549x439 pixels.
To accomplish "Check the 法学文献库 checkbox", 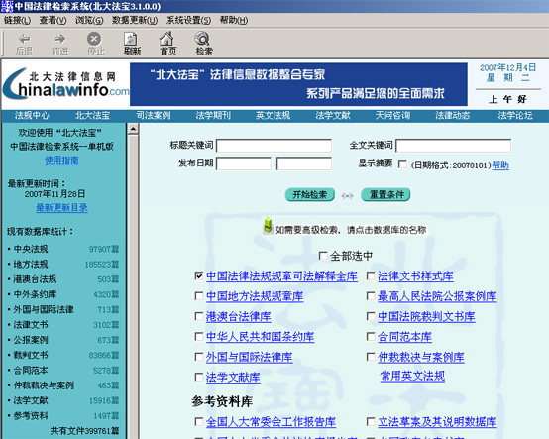I will pyautogui.click(x=199, y=377).
